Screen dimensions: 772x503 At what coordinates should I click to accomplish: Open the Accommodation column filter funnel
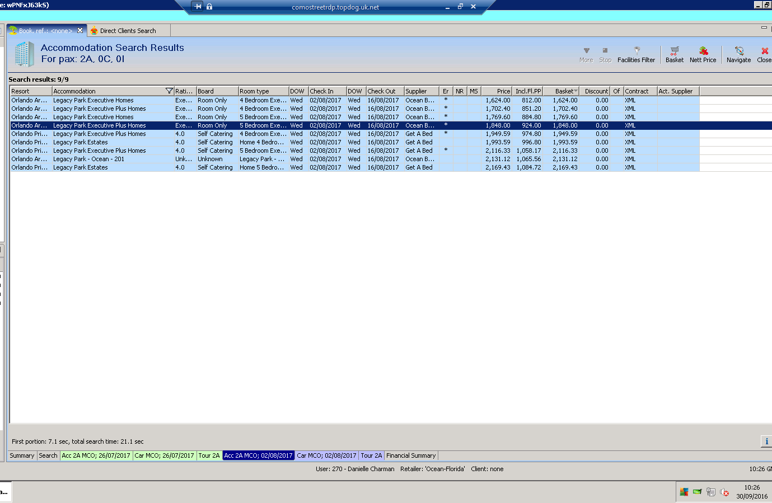[169, 91]
